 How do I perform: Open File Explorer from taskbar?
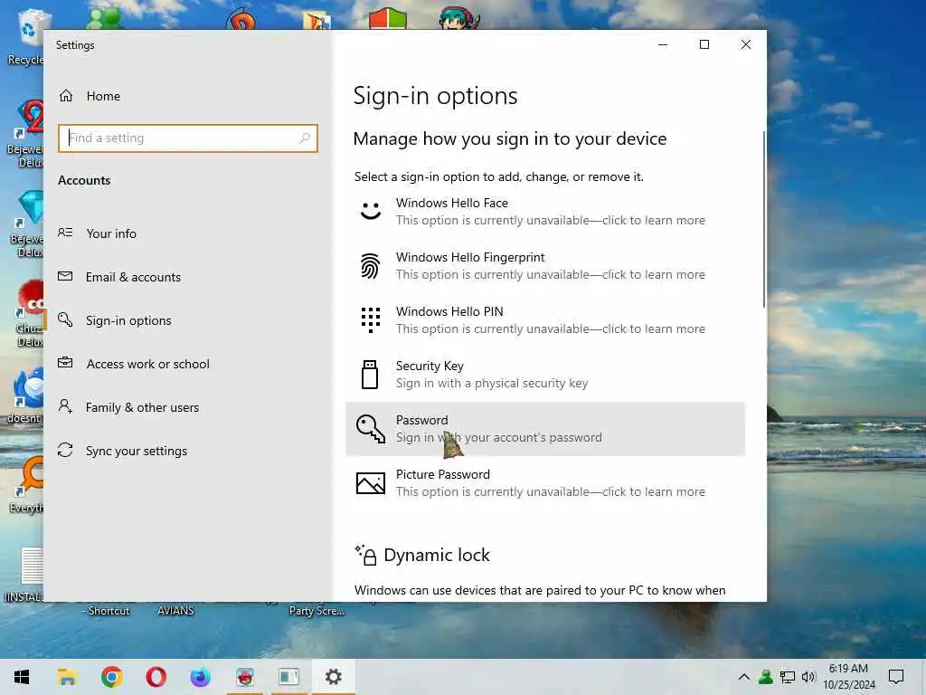(x=67, y=677)
